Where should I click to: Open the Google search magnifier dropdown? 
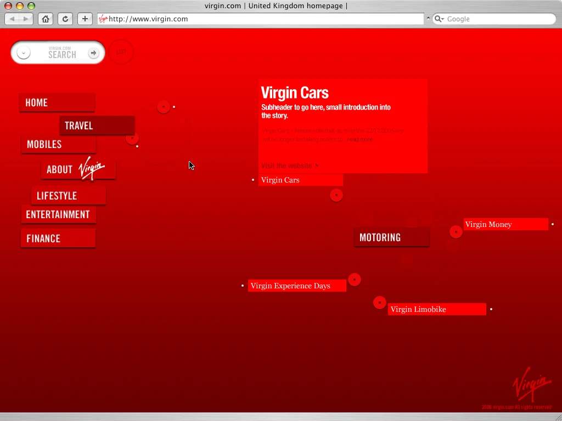coord(439,19)
